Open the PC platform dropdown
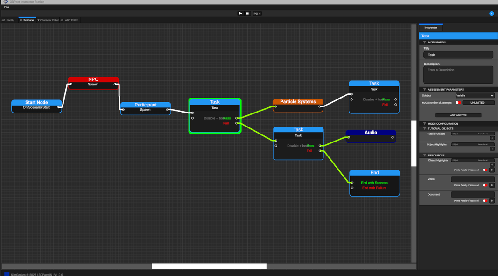This screenshot has height=276, width=498. (257, 14)
